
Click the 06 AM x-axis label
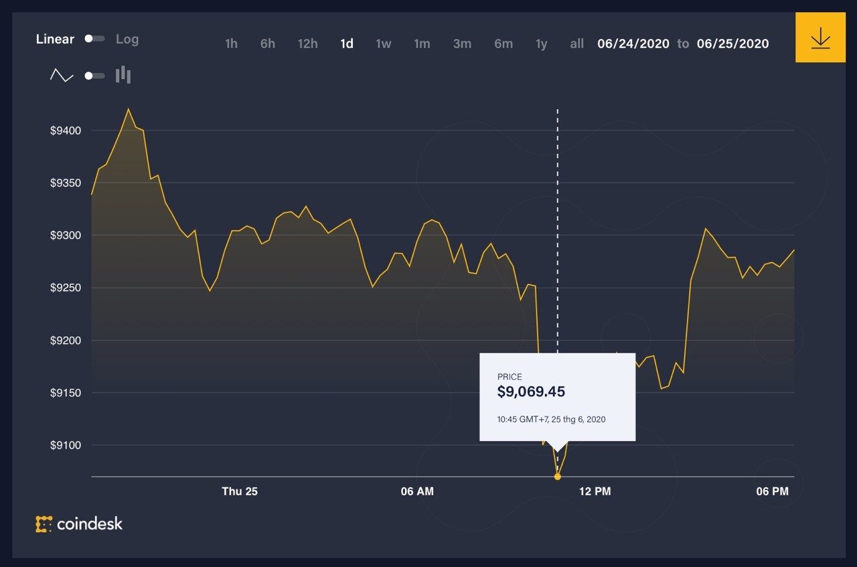pyautogui.click(x=417, y=491)
